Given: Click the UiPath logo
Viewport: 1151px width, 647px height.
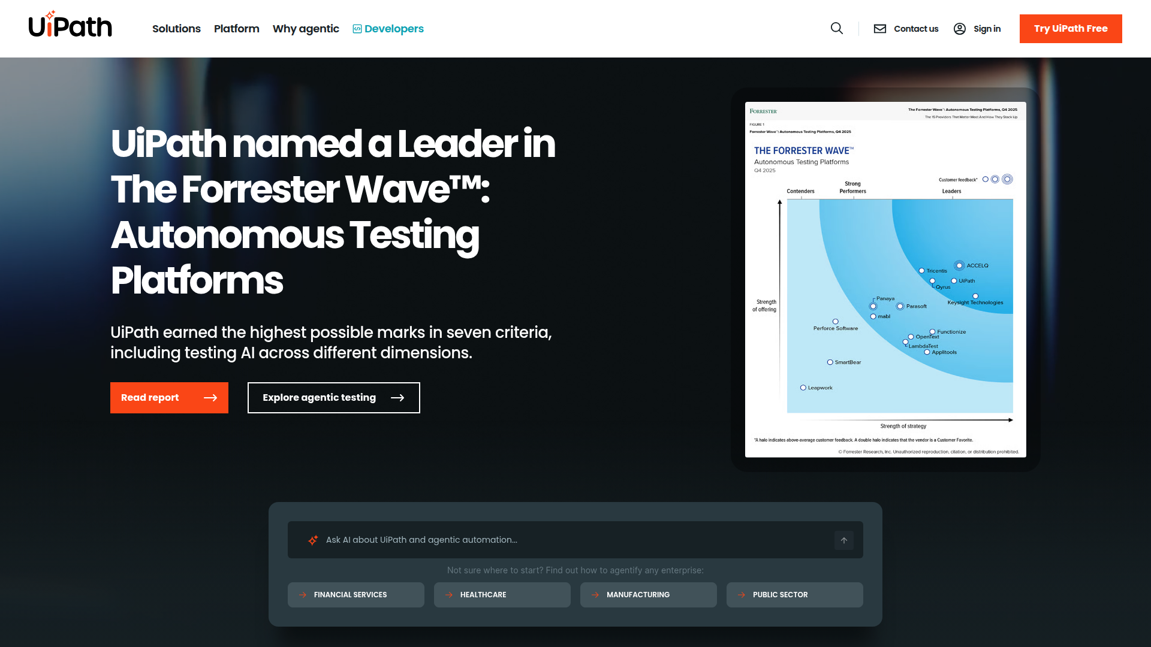Looking at the screenshot, I should (70, 25).
